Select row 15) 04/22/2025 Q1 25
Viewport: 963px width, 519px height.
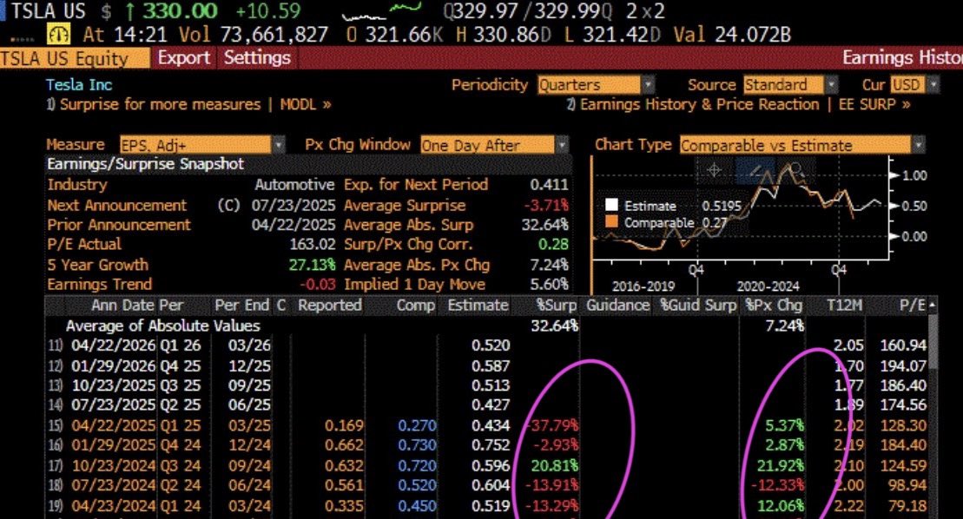point(486,425)
